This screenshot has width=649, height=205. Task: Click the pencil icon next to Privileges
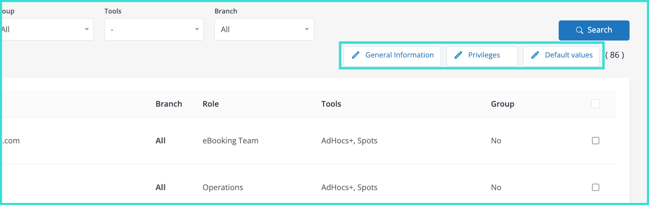pyautogui.click(x=458, y=55)
